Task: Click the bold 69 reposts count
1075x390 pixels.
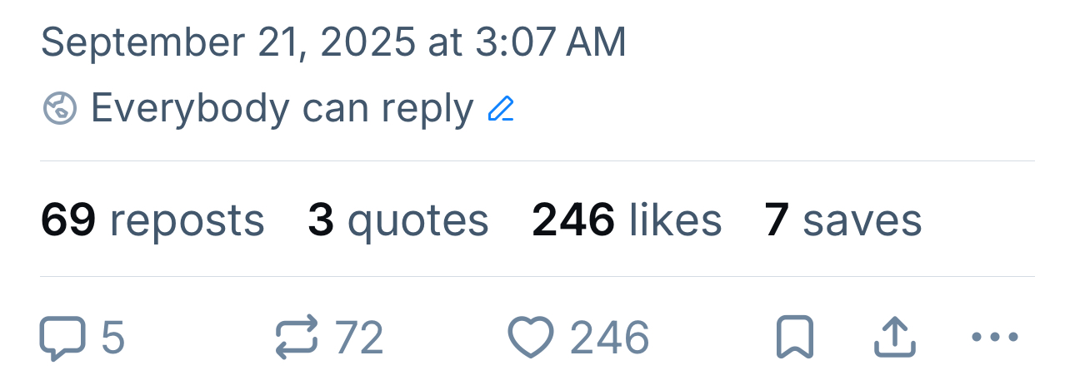Action: tap(68, 220)
